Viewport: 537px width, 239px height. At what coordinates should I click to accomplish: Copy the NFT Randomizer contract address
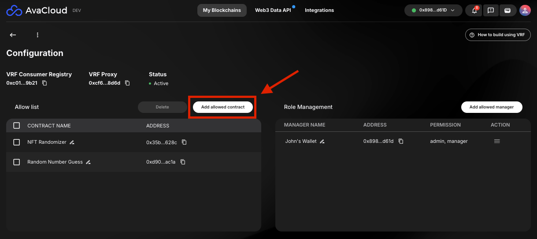[184, 142]
